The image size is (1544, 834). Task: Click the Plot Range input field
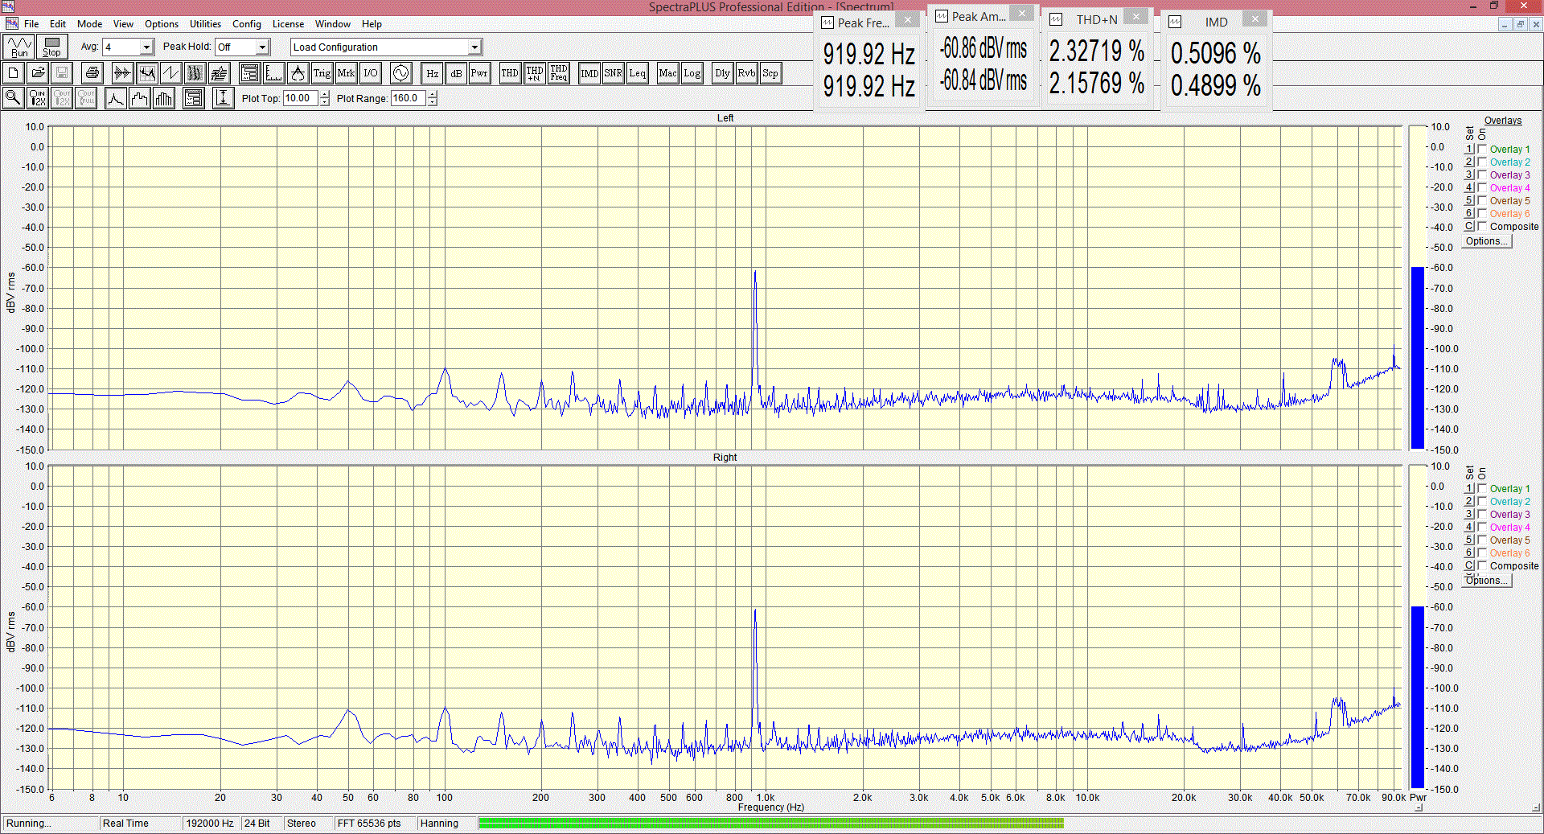[409, 98]
